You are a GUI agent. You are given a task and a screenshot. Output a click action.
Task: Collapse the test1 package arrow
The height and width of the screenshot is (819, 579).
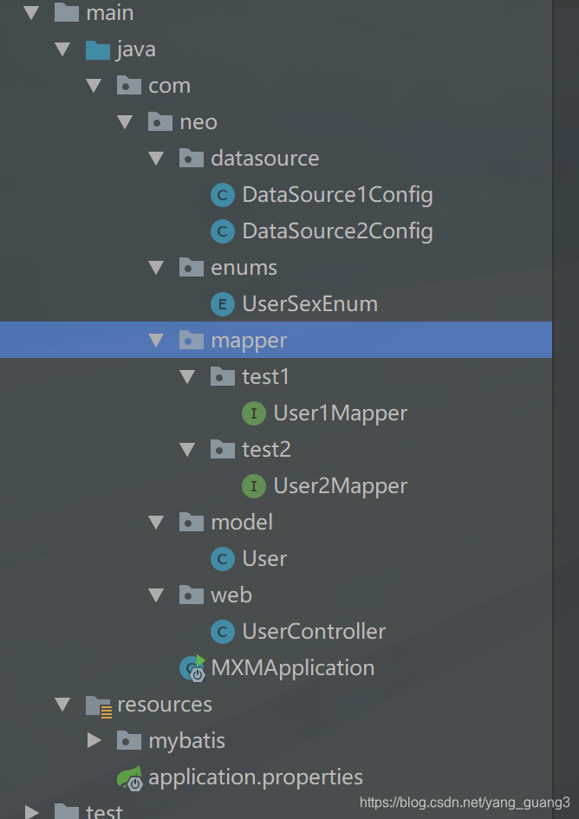pyautogui.click(x=187, y=377)
